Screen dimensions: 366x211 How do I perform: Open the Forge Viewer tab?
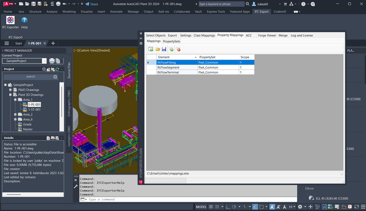pos(267,36)
